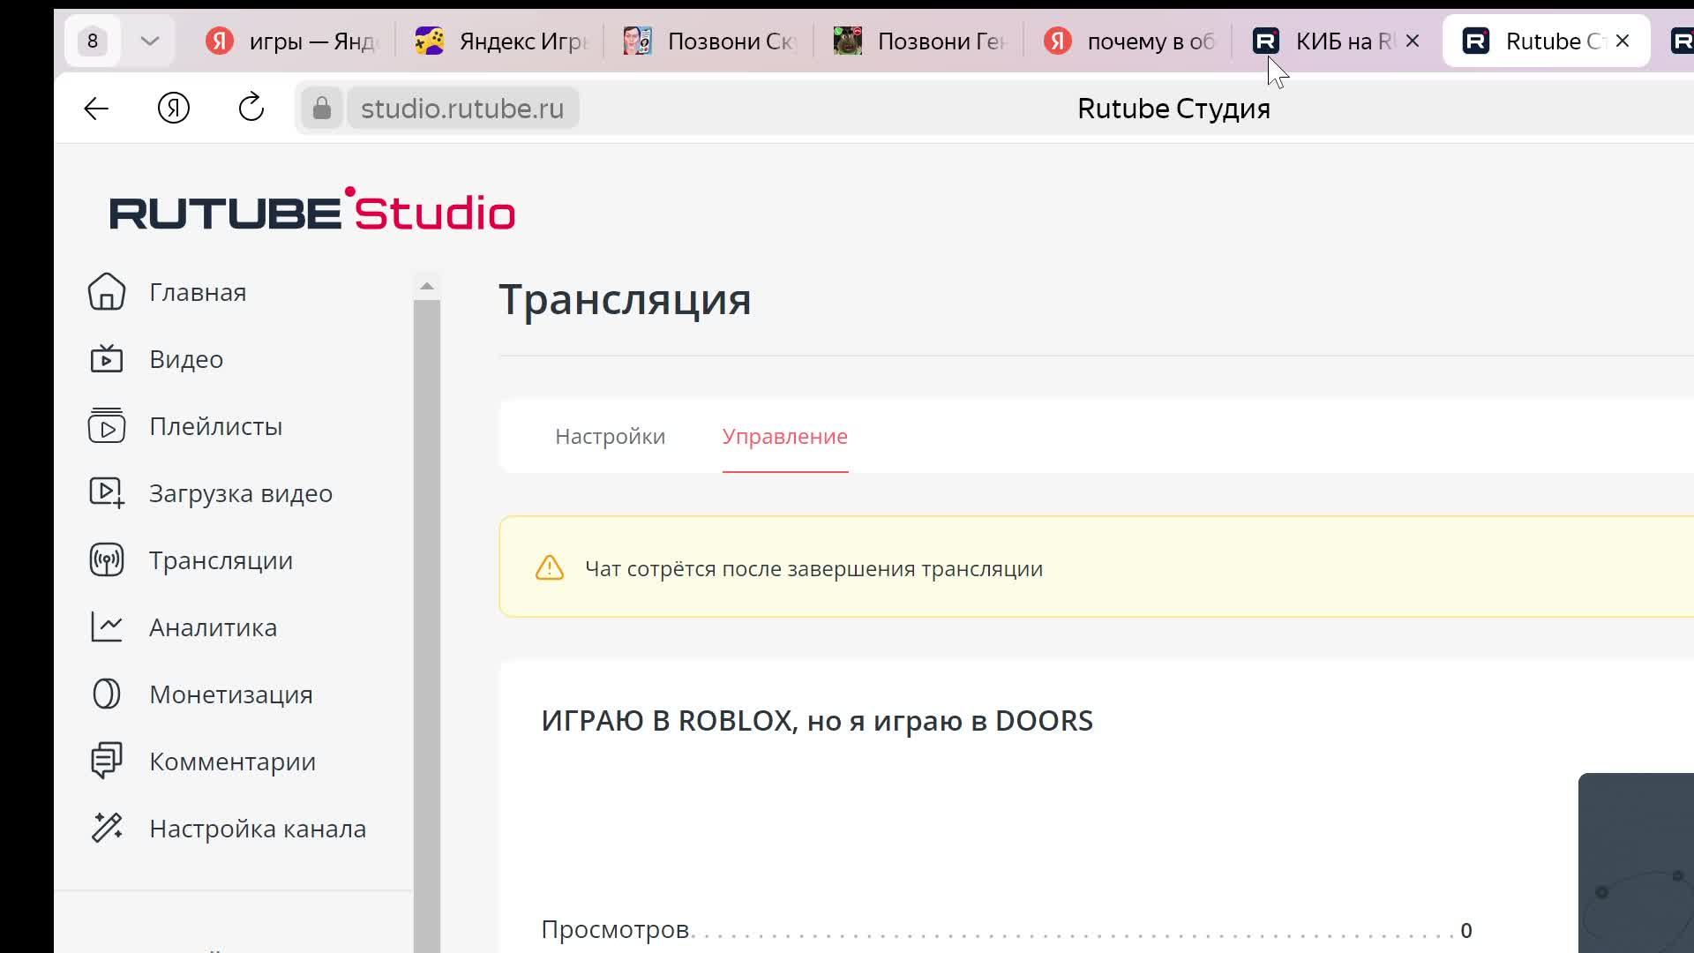
Task: Click the chat warning triangle icon
Action: (x=550, y=568)
